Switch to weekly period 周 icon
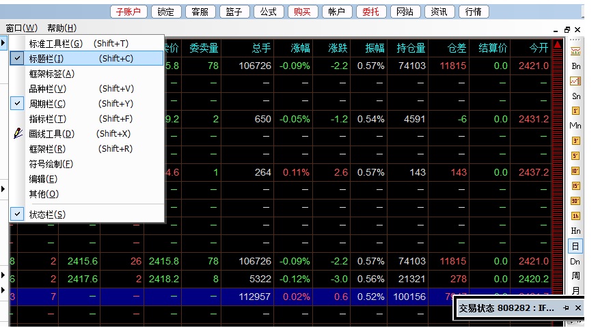598x328 pixels. [x=575, y=276]
